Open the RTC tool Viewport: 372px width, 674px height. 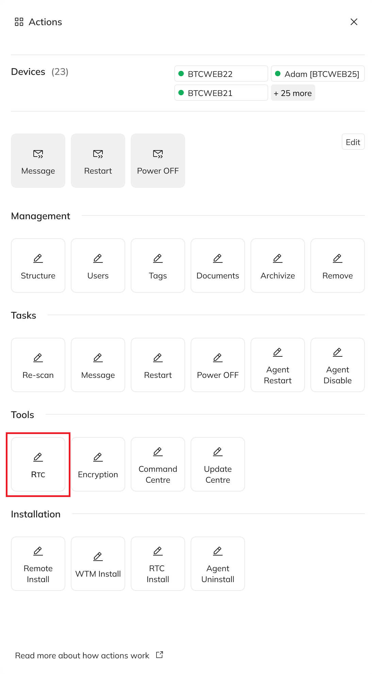pyautogui.click(x=38, y=464)
